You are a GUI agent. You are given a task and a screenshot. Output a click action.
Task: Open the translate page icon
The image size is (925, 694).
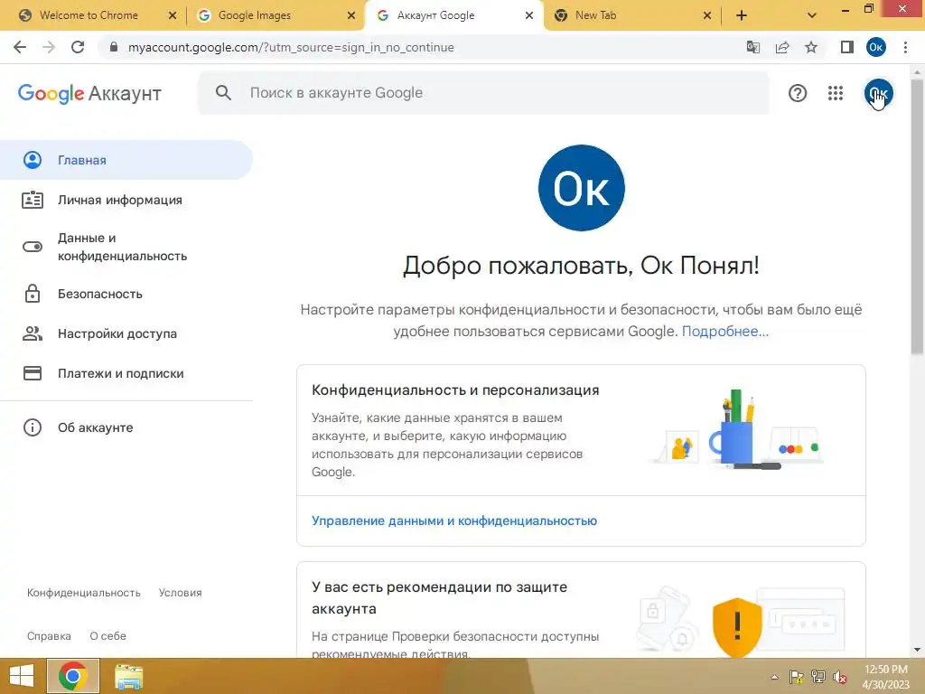(x=752, y=47)
